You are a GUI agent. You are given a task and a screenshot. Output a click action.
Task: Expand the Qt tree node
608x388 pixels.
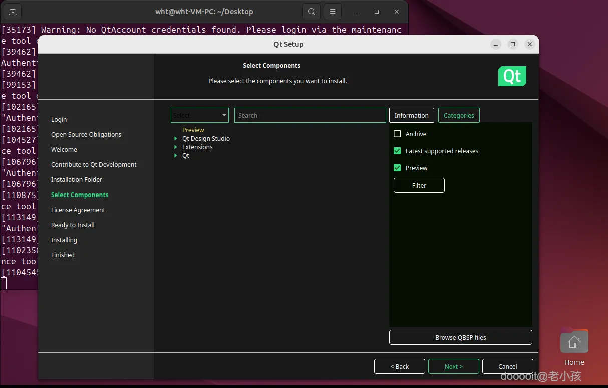[x=176, y=156]
